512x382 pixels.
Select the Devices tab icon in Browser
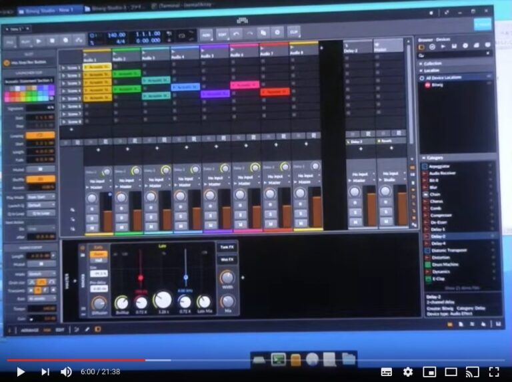(421, 47)
